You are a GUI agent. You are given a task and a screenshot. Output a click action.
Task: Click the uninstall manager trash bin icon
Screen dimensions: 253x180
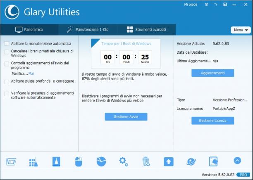(146, 161)
